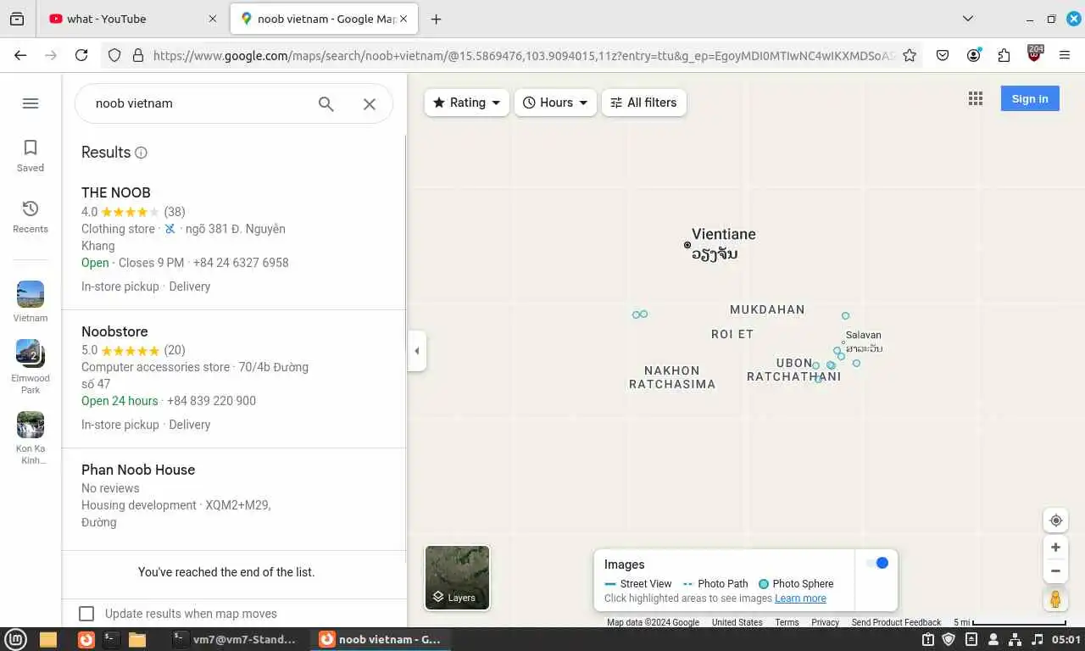The height and width of the screenshot is (651, 1085).
Task: Click the site padlock icon
Action: point(138,55)
